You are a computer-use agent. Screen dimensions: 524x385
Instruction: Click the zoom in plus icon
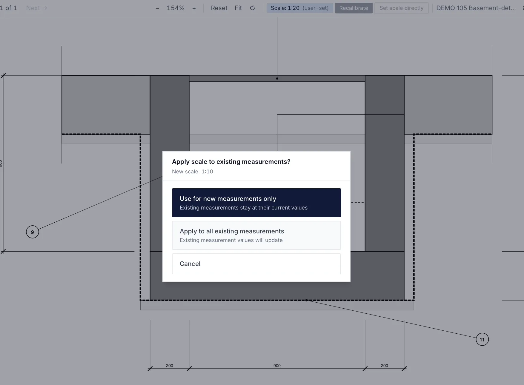pyautogui.click(x=194, y=8)
